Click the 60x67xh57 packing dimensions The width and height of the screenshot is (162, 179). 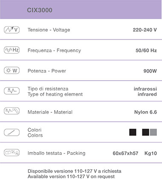[125, 153]
